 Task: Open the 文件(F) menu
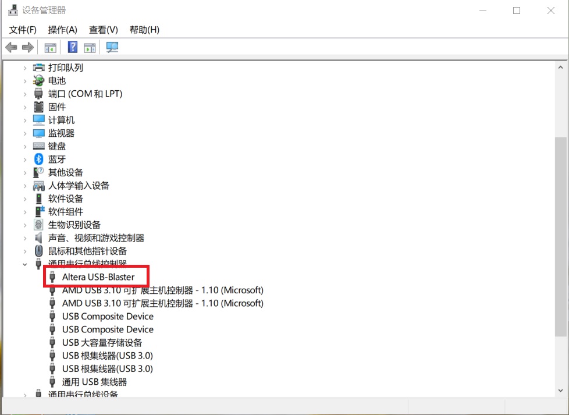(x=23, y=30)
